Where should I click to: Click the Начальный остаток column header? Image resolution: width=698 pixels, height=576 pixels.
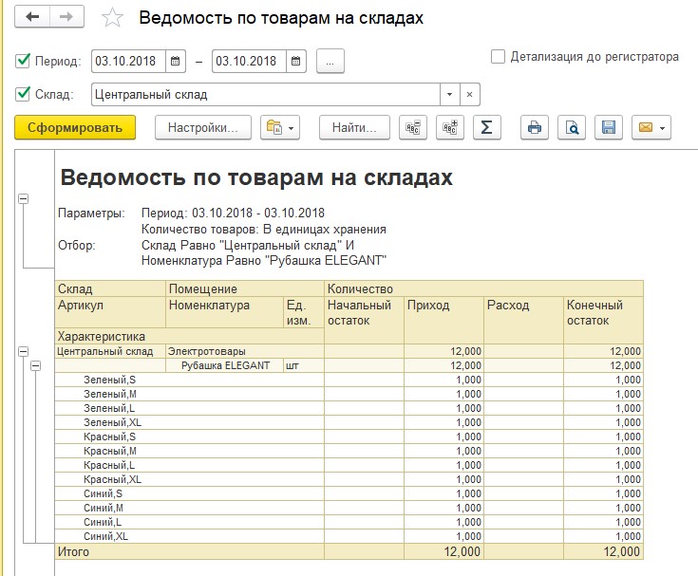point(364,320)
